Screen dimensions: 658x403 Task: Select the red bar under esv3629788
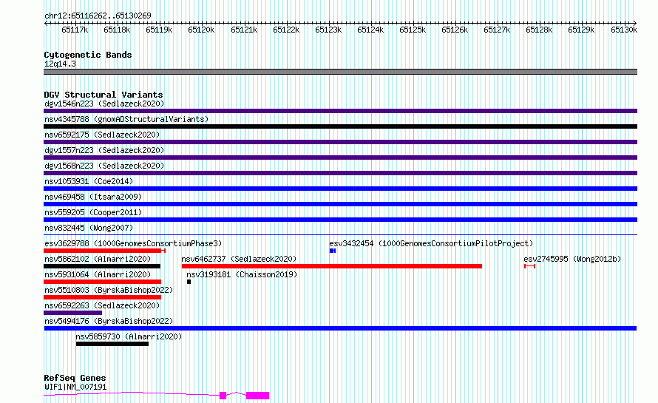(x=104, y=251)
